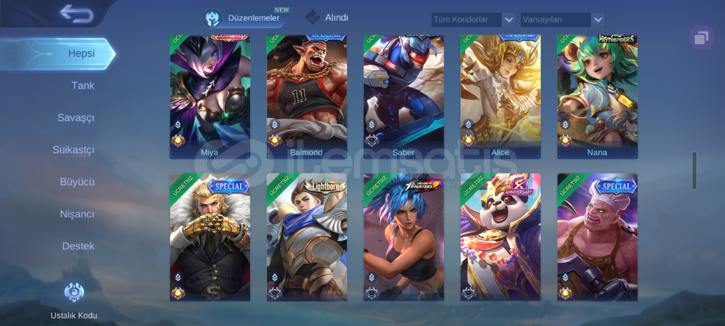Go back using the return arrow
This screenshot has height=326, width=725.
pyautogui.click(x=77, y=14)
